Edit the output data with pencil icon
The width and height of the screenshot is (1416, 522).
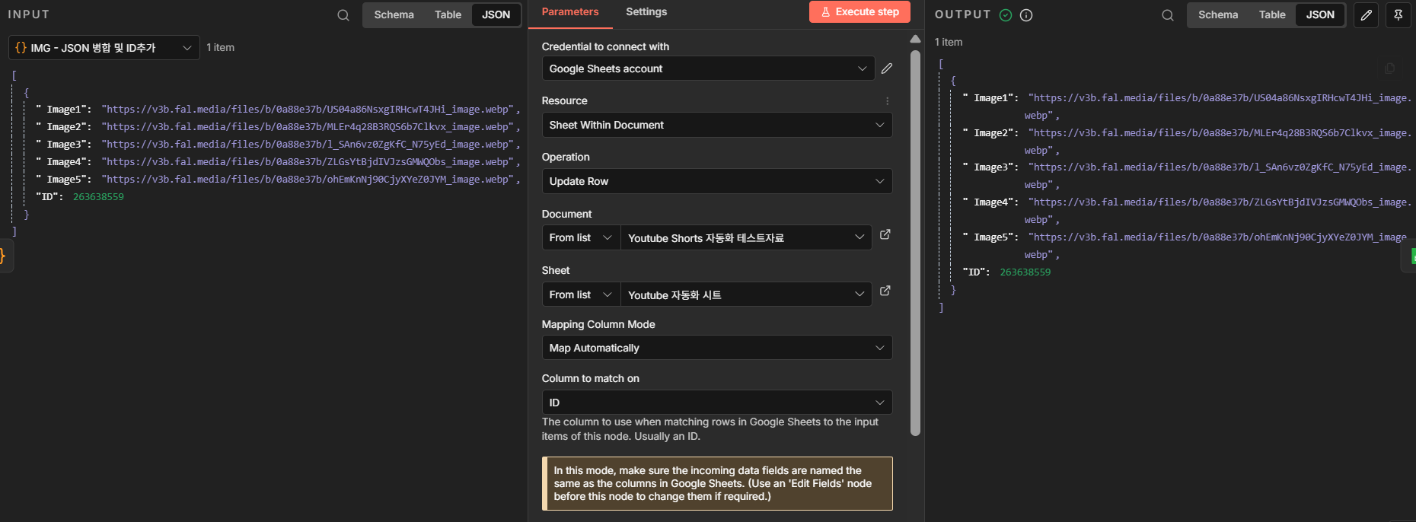1366,15
